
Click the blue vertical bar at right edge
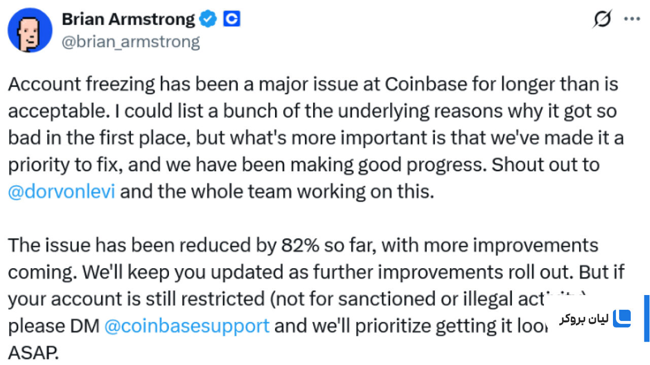[647, 318]
